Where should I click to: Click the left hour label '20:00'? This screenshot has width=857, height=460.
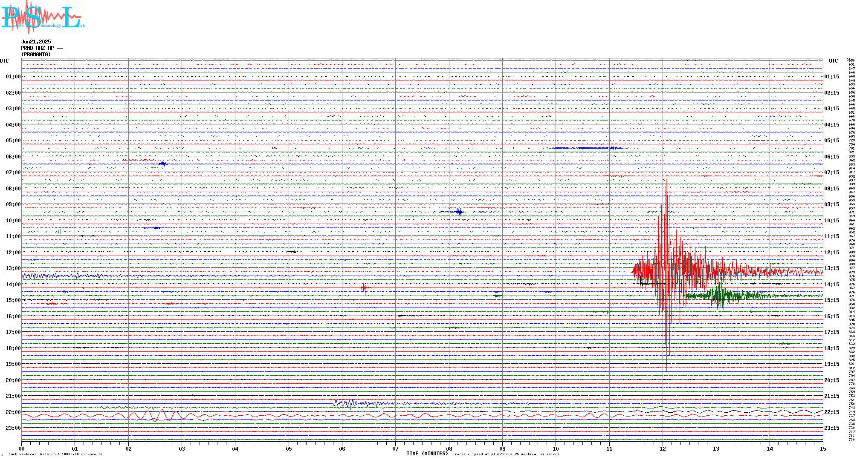tap(13, 380)
